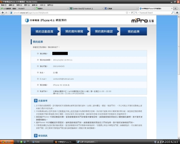Click the blue round quick launch icon

24,142
